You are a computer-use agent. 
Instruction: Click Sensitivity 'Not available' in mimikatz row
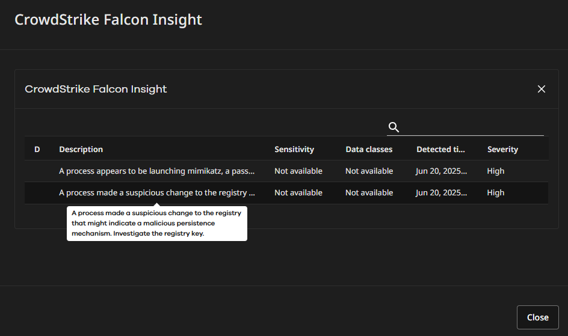[298, 171]
